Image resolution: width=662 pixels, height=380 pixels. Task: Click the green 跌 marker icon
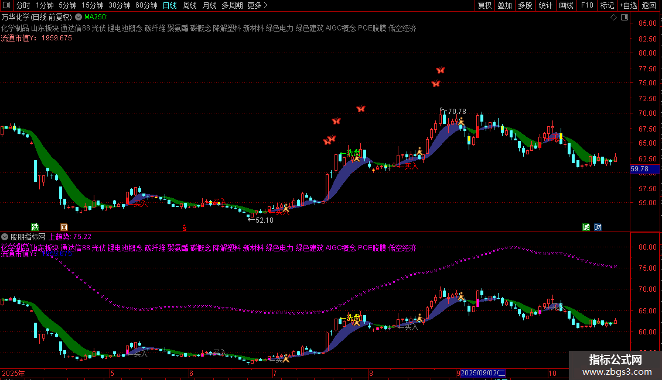35,227
